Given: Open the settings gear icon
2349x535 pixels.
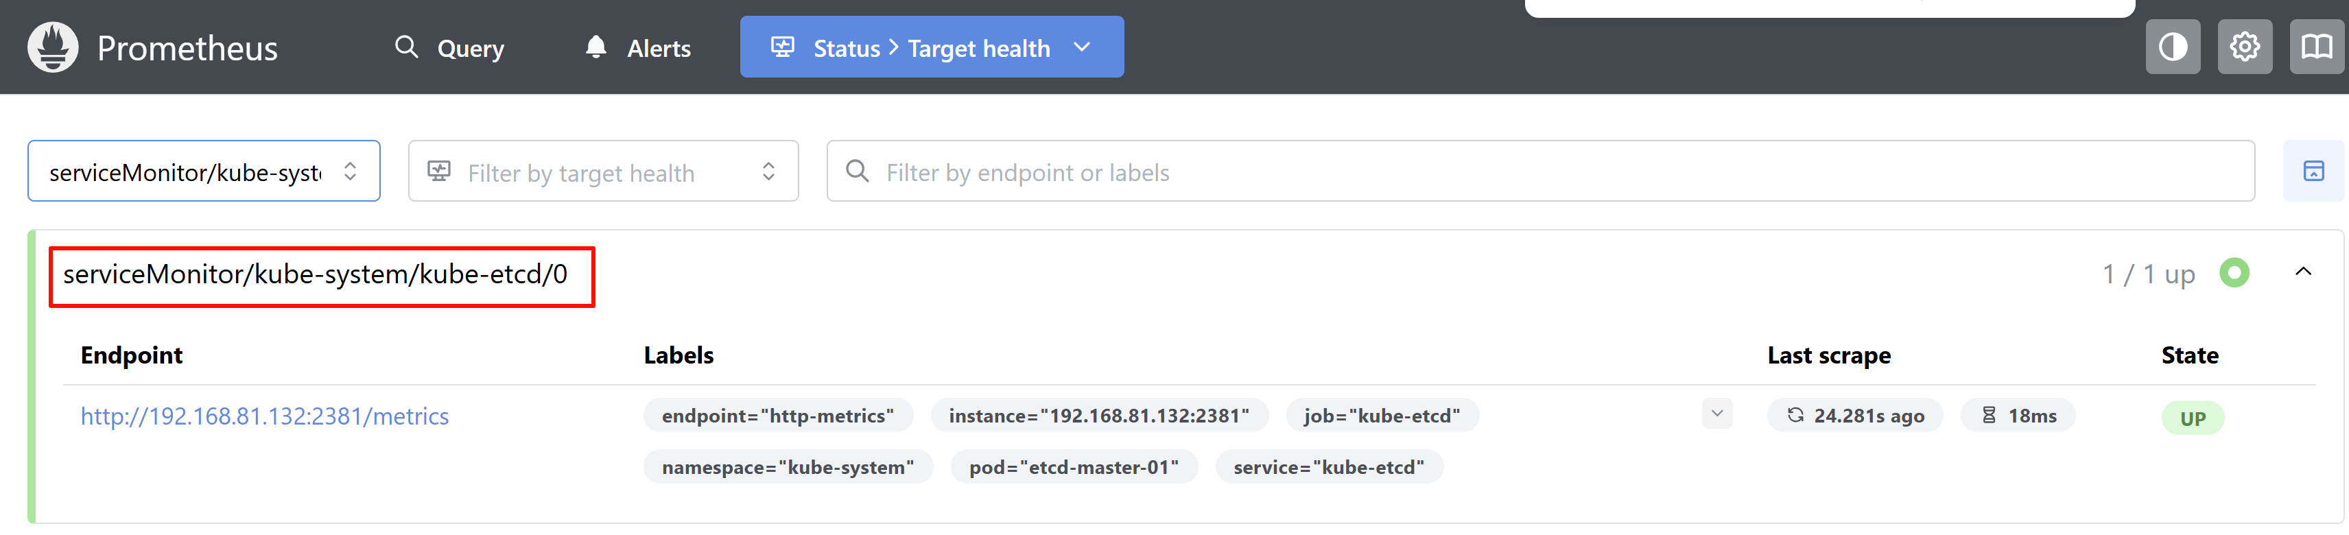Looking at the screenshot, I should point(2244,47).
